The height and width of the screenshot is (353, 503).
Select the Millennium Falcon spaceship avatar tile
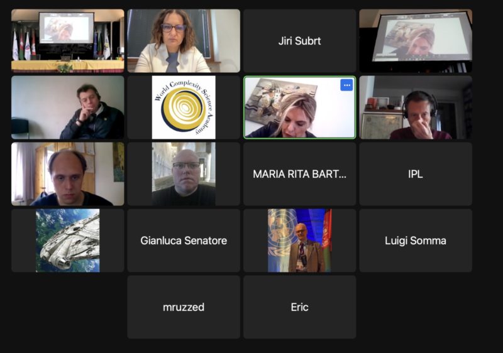coord(68,241)
